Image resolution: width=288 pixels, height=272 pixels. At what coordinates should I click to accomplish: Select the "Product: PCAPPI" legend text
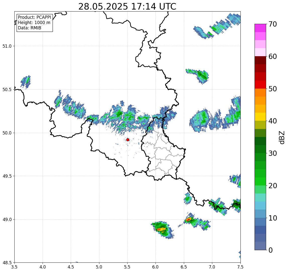[x=34, y=17]
